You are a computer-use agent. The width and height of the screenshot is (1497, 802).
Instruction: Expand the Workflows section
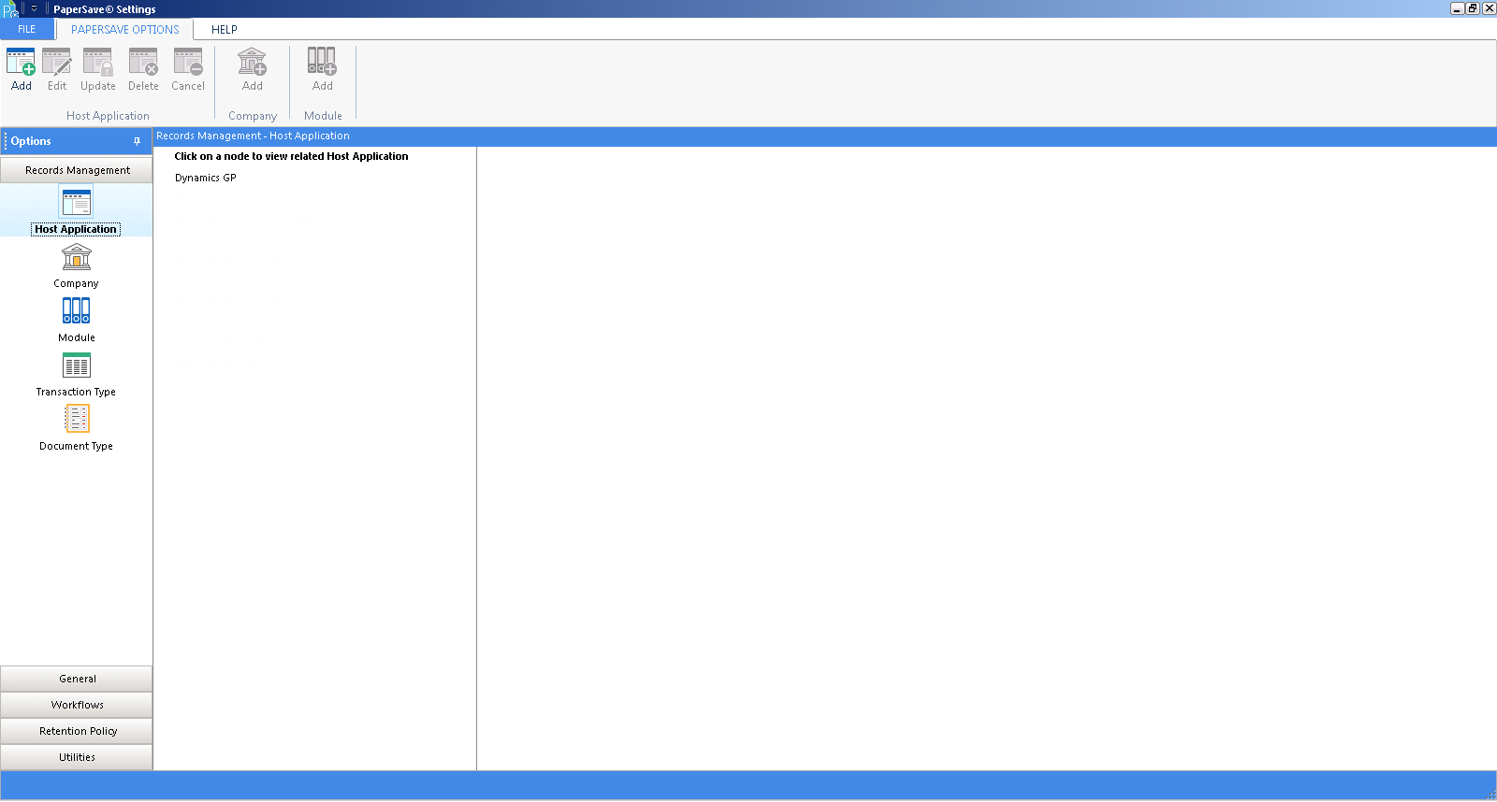pos(77,705)
